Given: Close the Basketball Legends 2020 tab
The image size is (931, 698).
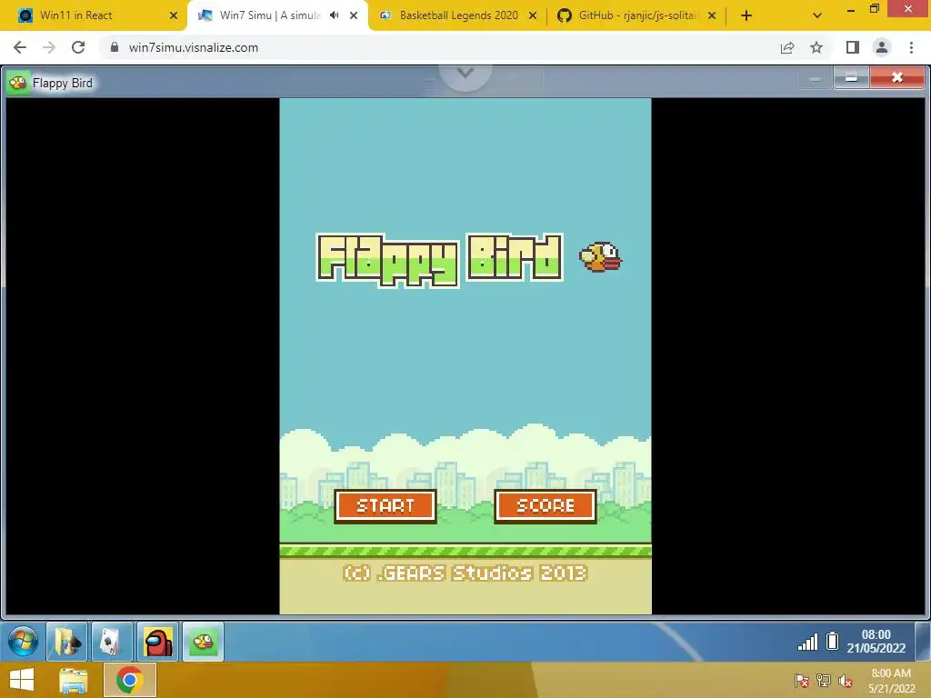Looking at the screenshot, I should [533, 15].
